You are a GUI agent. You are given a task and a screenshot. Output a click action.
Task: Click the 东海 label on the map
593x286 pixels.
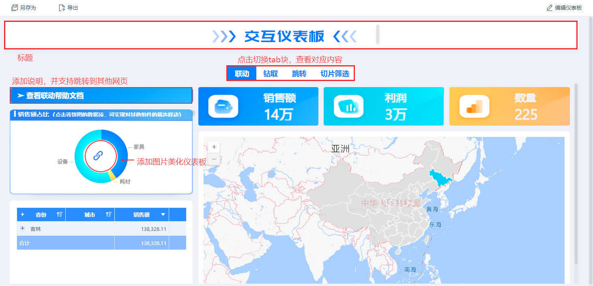pyautogui.click(x=435, y=224)
